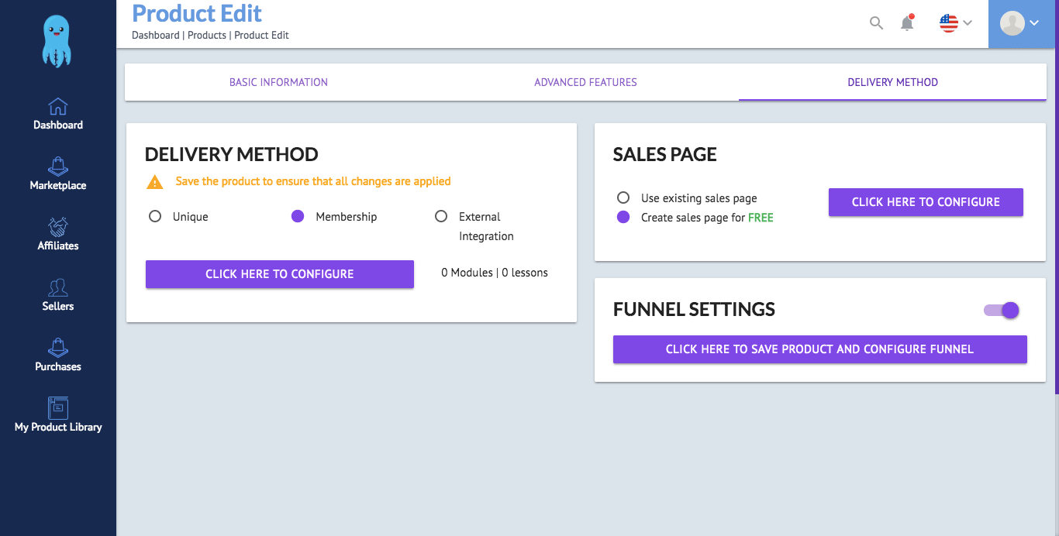Open Purchases via bag icon
This screenshot has height=536, width=1059.
pos(58,348)
